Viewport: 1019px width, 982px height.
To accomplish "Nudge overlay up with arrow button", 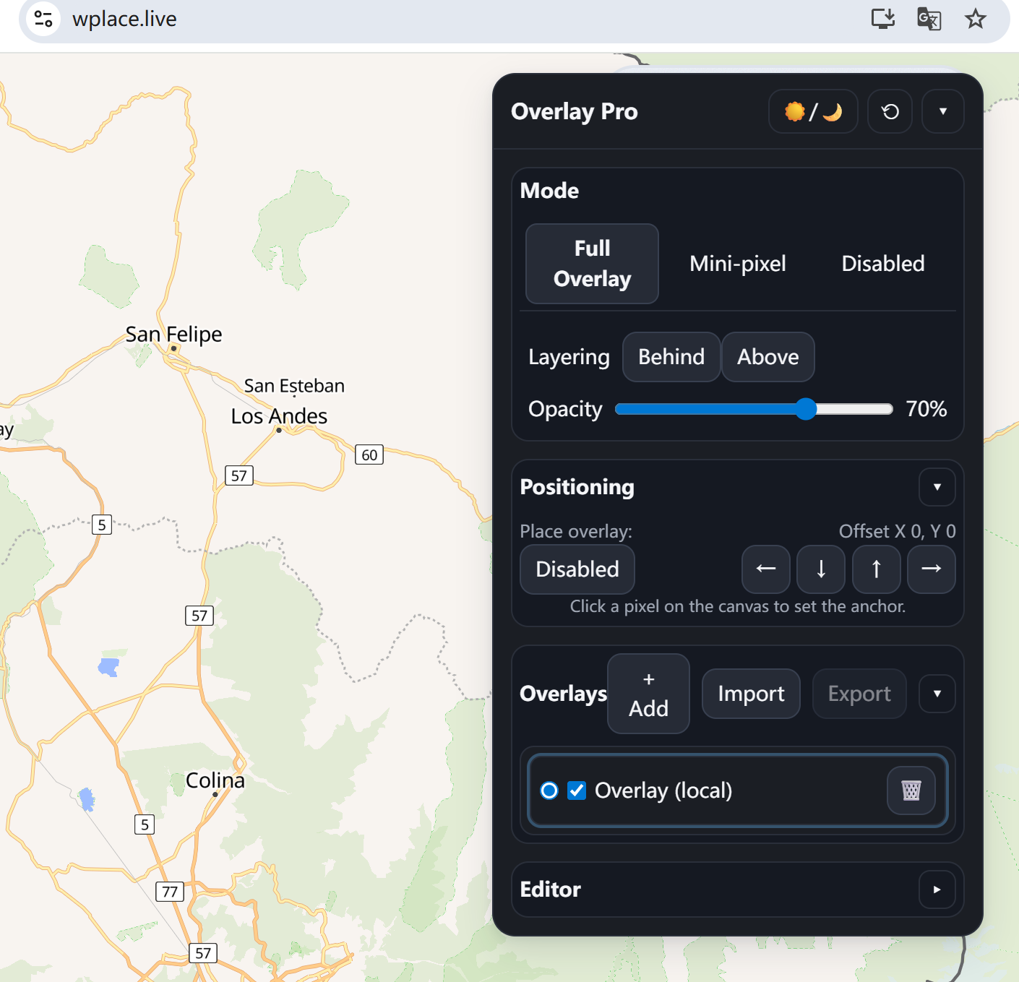I will point(876,569).
